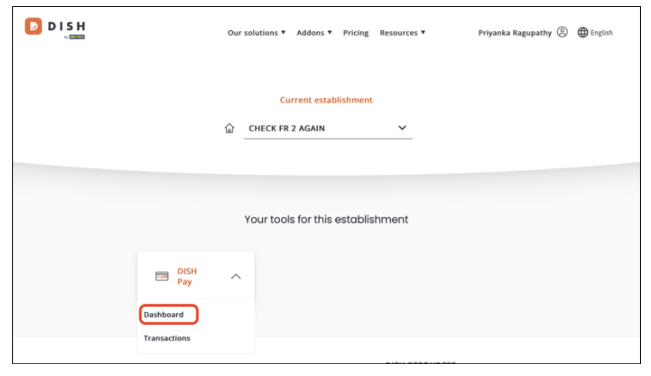The width and height of the screenshot is (651, 376).
Task: Open Transactions under DISH Pay
Action: (x=167, y=338)
